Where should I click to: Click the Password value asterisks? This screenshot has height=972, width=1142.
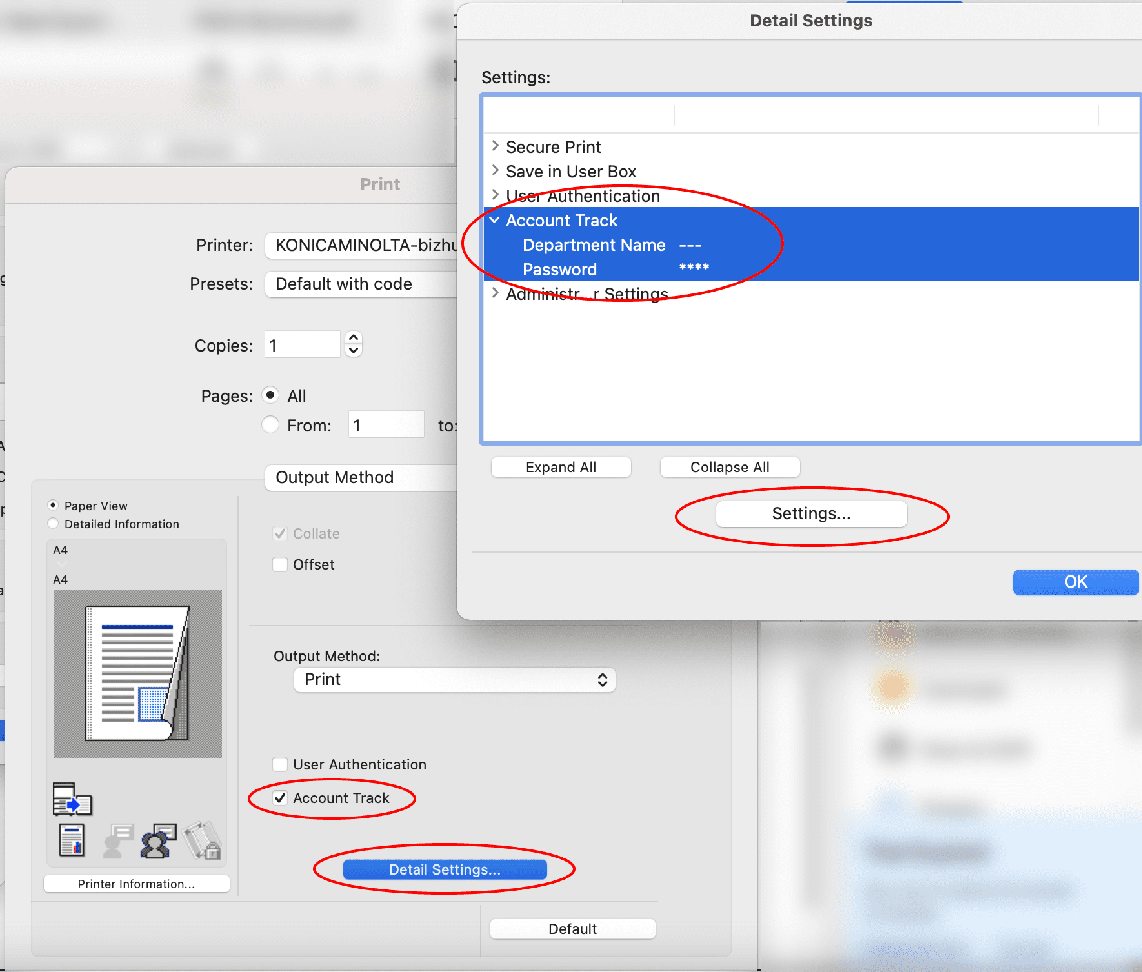coord(694,268)
